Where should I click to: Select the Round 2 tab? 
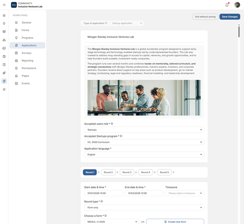(x=108, y=172)
